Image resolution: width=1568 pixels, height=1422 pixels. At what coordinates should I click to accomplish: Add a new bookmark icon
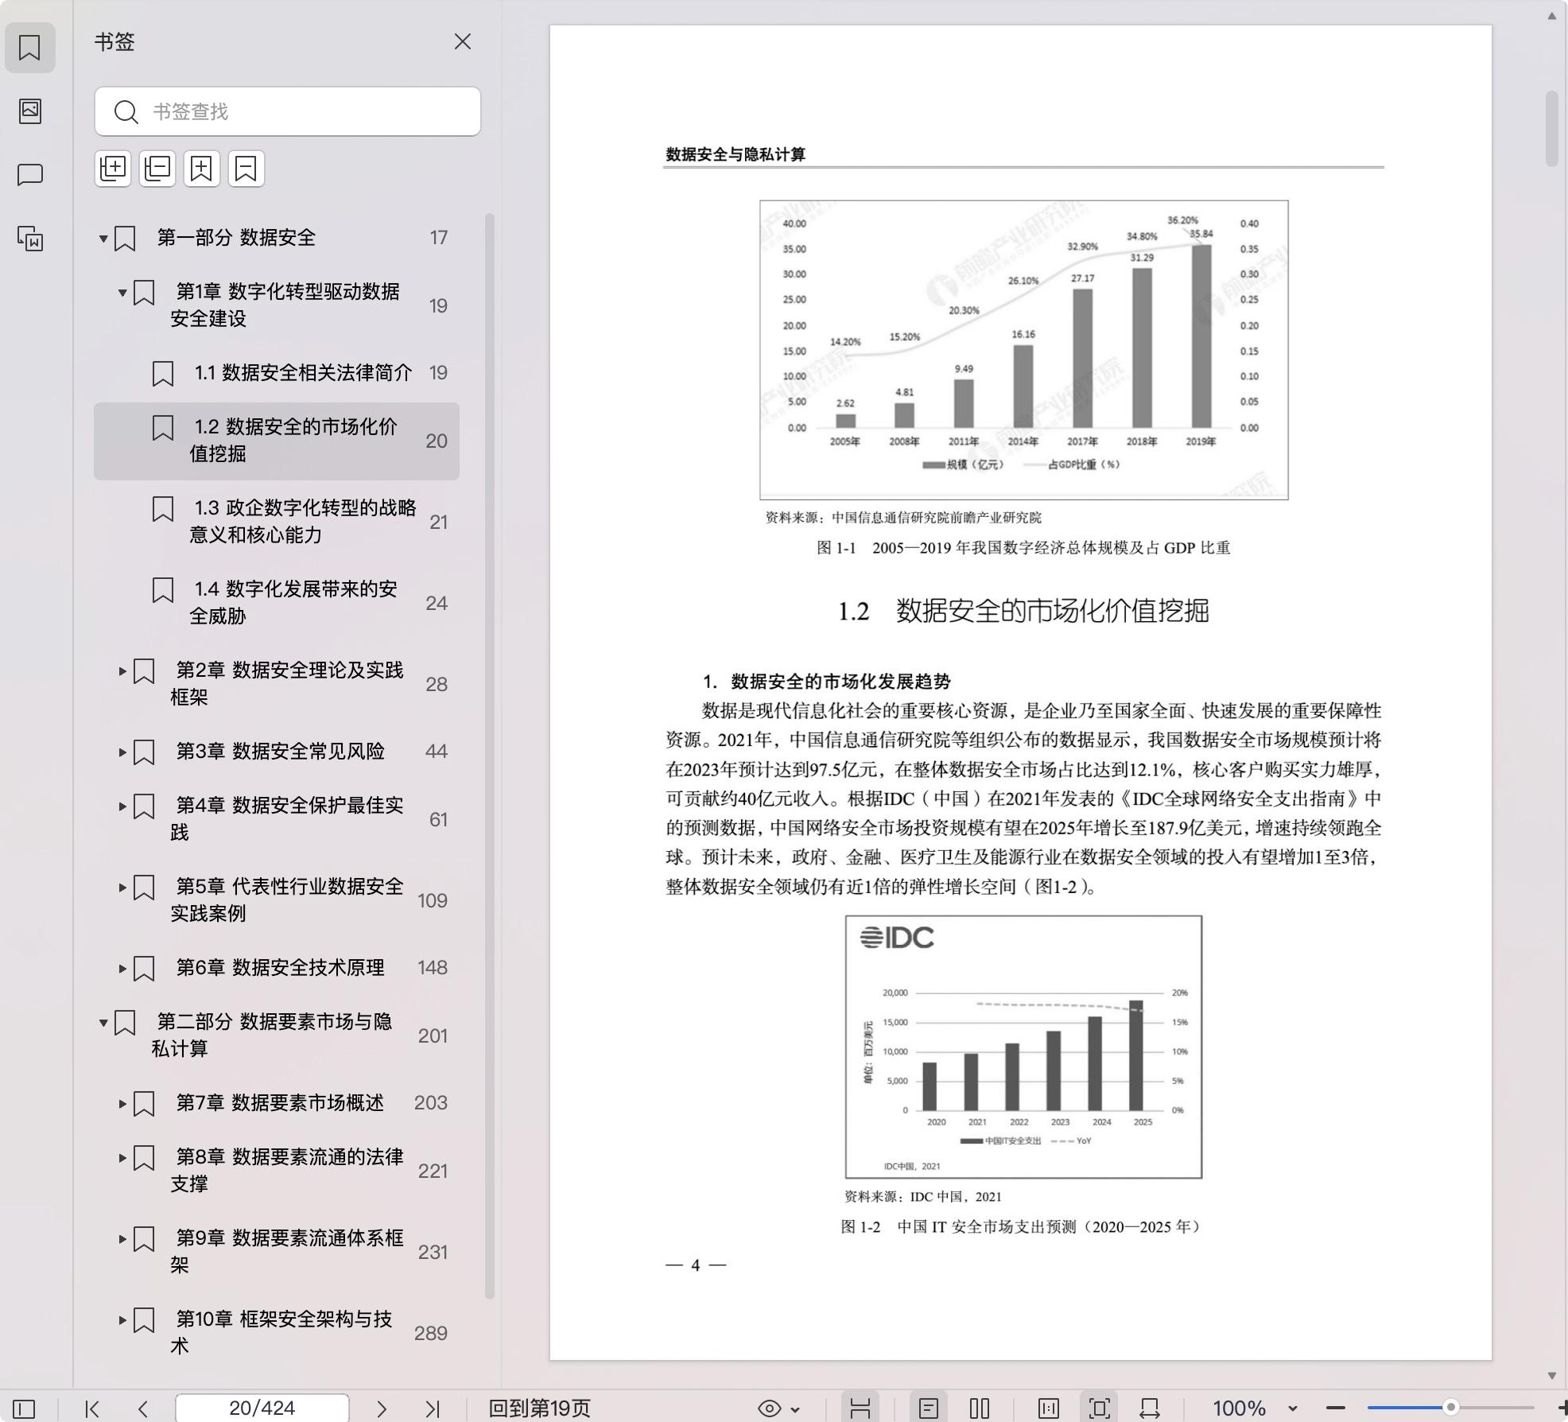pos(202,169)
